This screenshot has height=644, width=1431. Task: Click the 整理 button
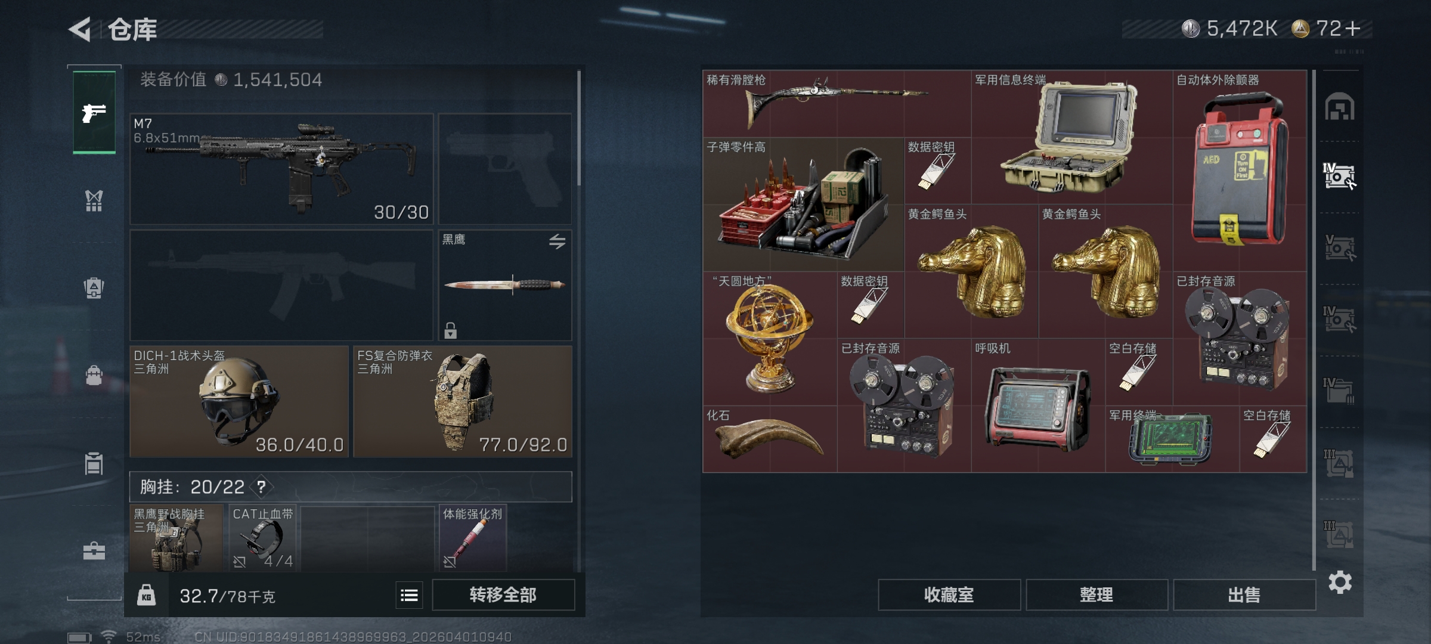click(1097, 595)
